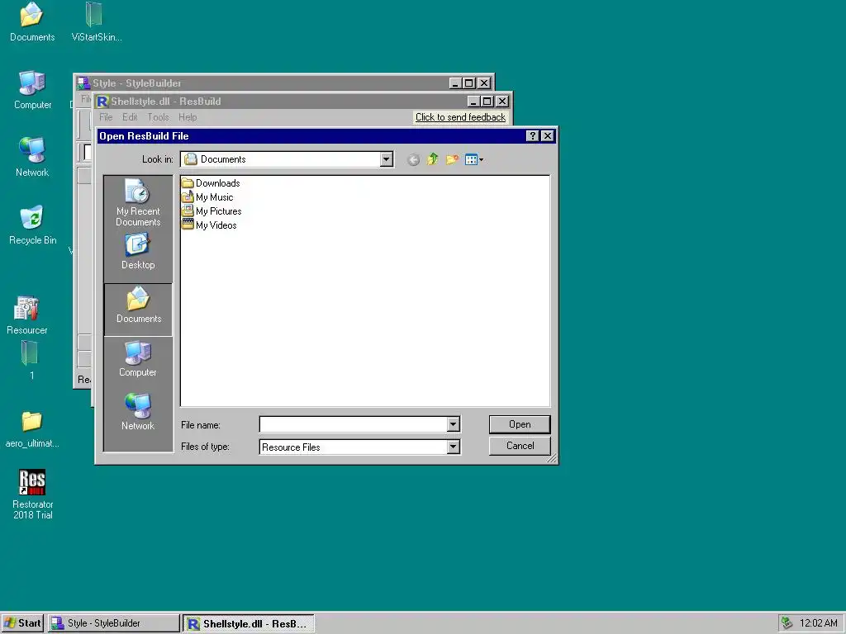Expand the File name dropdown arrow
Screen dimensions: 846x634
point(454,425)
